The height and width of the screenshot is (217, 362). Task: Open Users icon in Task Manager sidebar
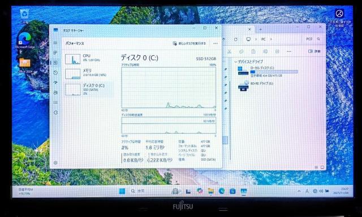[55, 92]
